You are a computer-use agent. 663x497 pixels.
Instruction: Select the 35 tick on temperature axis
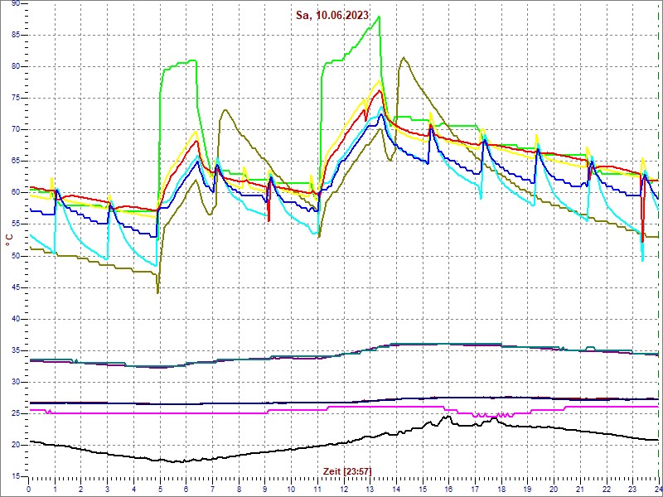16,351
